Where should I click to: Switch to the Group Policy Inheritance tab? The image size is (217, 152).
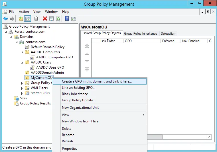[141, 34]
